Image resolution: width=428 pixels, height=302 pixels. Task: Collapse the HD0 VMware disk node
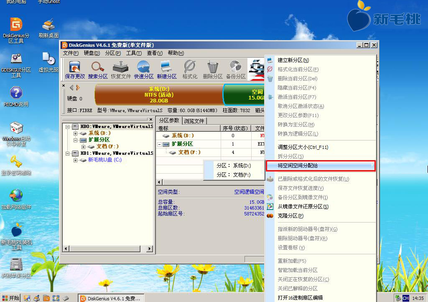click(67, 127)
